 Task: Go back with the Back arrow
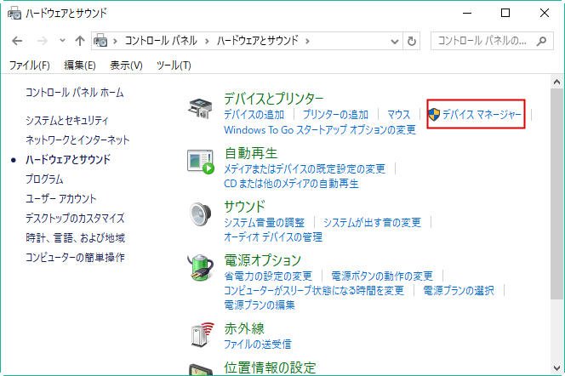pyautogui.click(x=17, y=41)
